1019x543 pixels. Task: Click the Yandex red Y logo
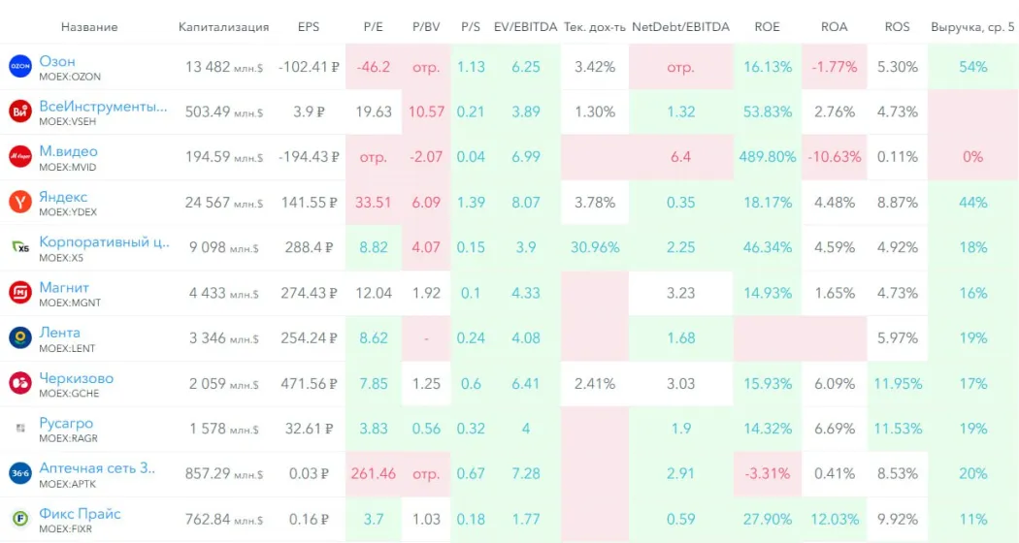pyautogui.click(x=19, y=203)
